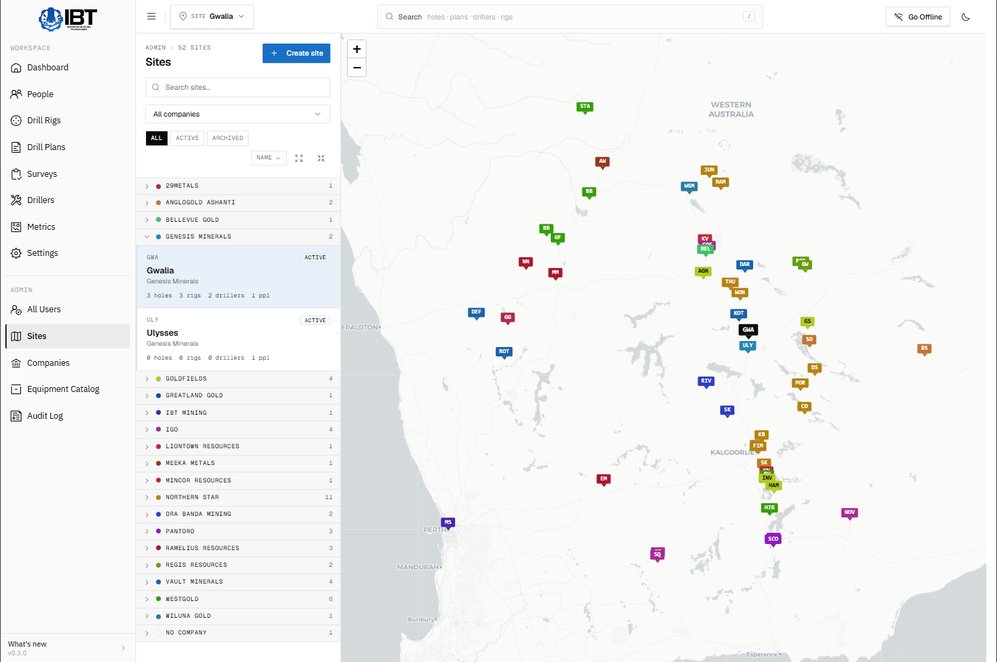Viewport: 997px width, 662px height.
Task: Open the Audit Log page
Action: 67,416
